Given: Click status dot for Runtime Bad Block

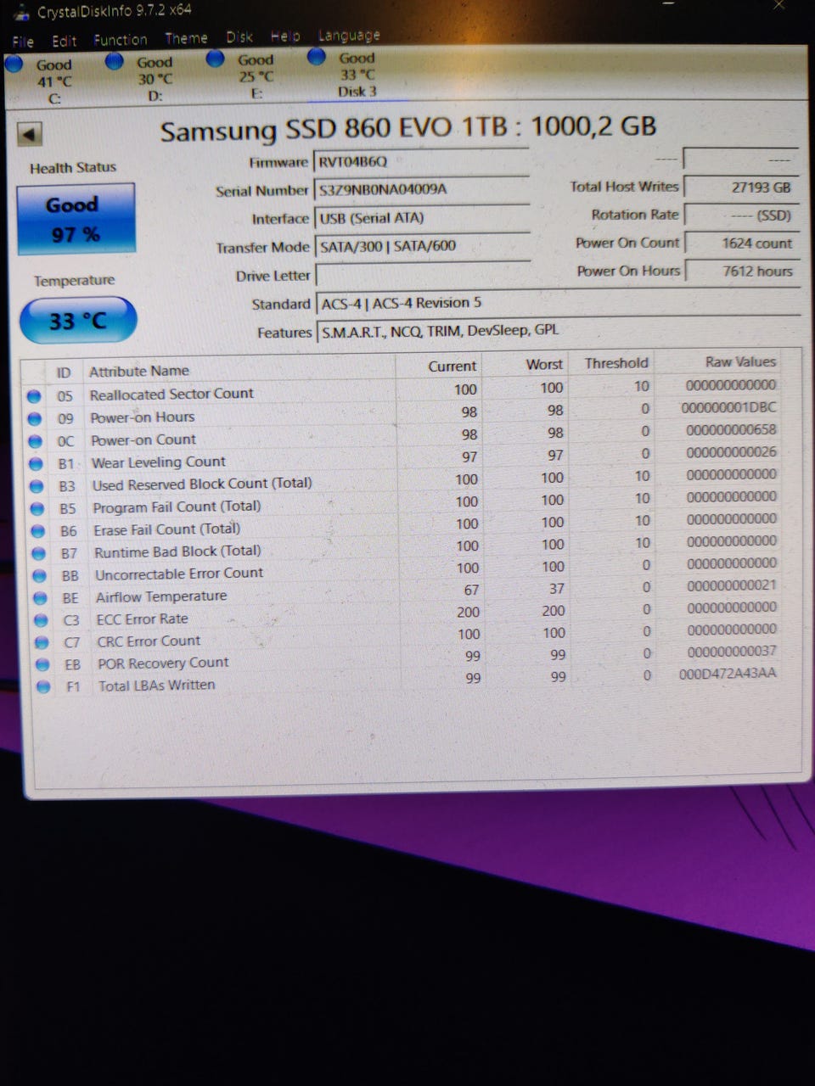Looking at the screenshot, I should (x=40, y=553).
